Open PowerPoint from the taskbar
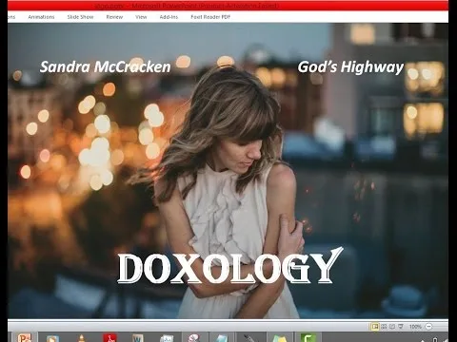This screenshot has width=457, height=342. (25, 337)
